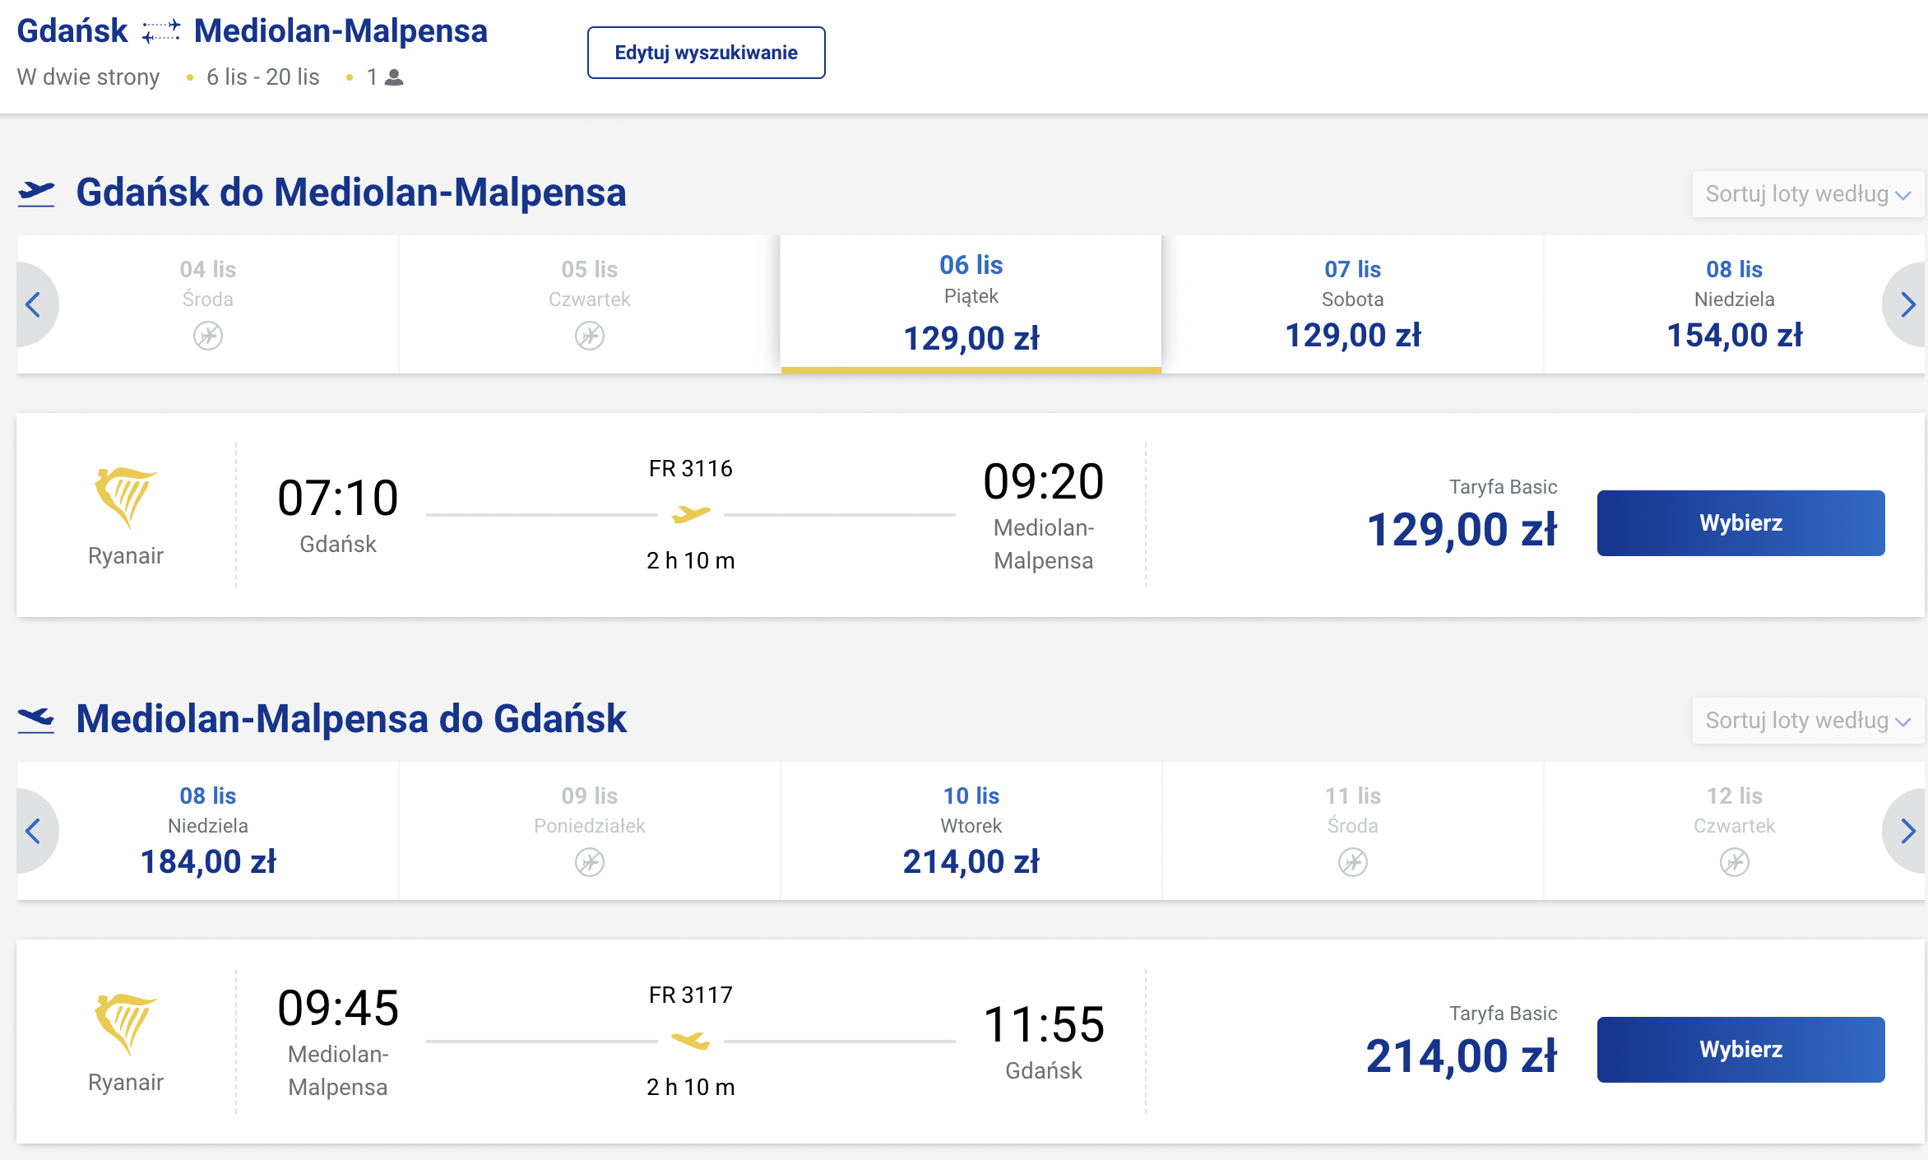
Task: Show later return dates with right arrow
Action: tap(1907, 831)
